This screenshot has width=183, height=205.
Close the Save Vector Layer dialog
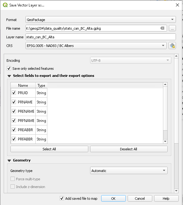click(177, 5)
